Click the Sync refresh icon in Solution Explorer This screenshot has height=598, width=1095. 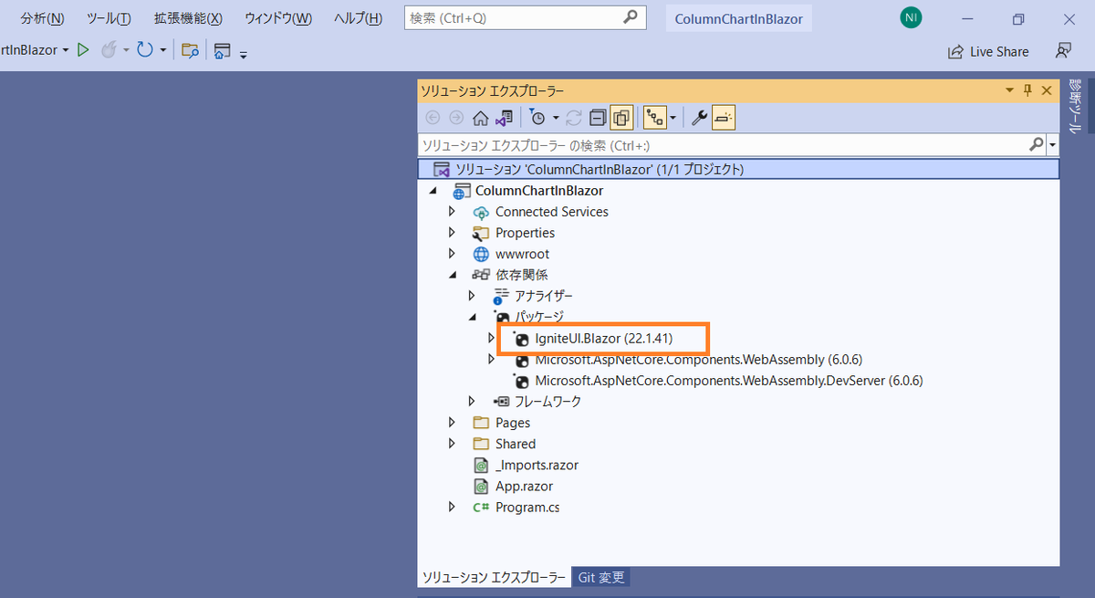pos(574,117)
